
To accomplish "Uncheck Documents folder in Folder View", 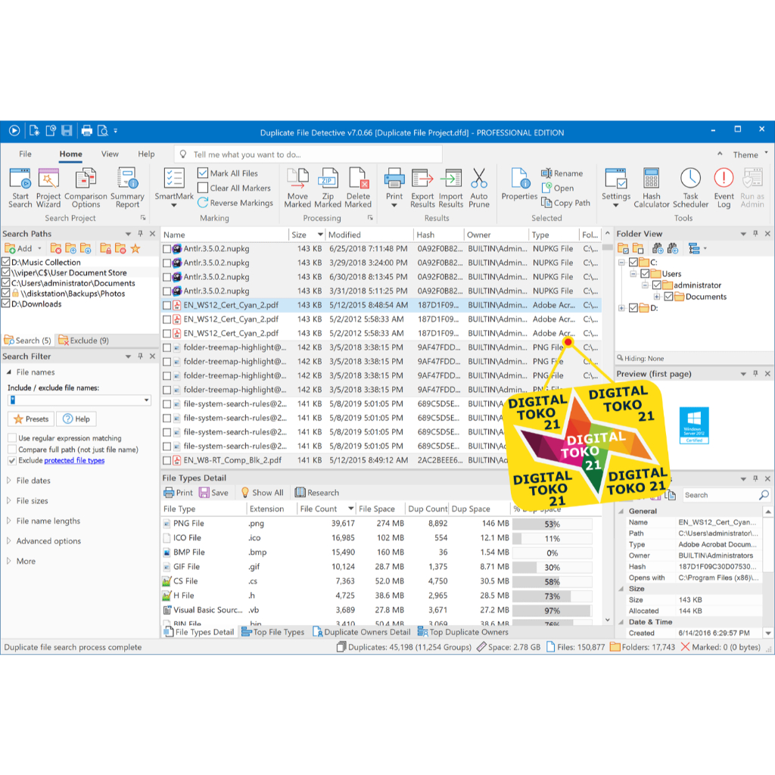I will point(668,297).
